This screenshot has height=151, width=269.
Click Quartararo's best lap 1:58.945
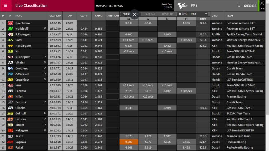(55, 23)
